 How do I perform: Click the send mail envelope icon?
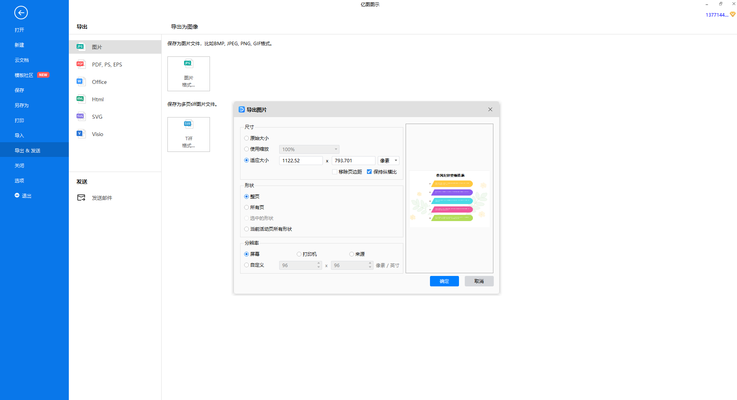(x=81, y=197)
